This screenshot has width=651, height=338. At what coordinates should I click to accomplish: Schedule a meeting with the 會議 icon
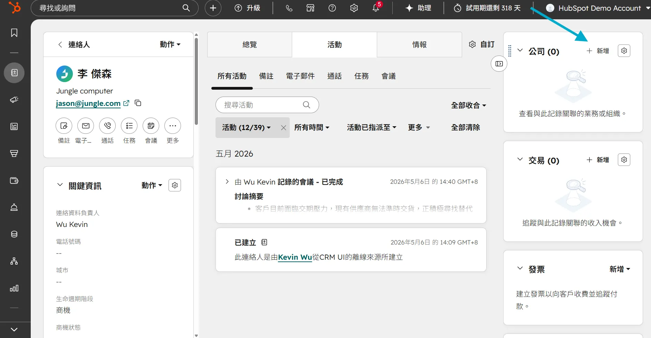(151, 126)
